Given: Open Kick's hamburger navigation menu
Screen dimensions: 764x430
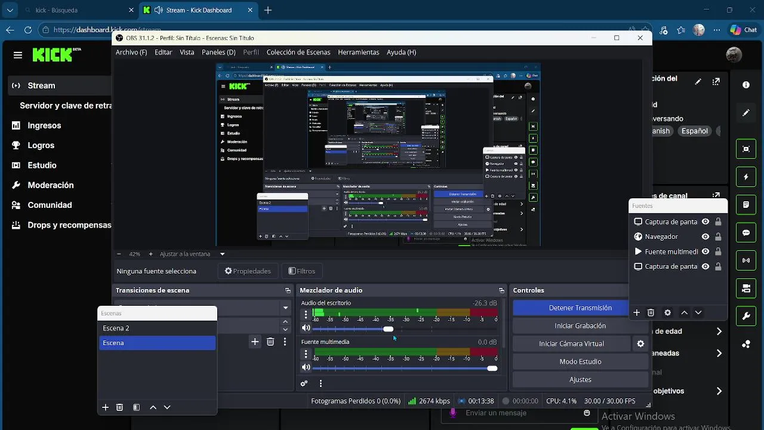Looking at the screenshot, I should click(x=18, y=55).
